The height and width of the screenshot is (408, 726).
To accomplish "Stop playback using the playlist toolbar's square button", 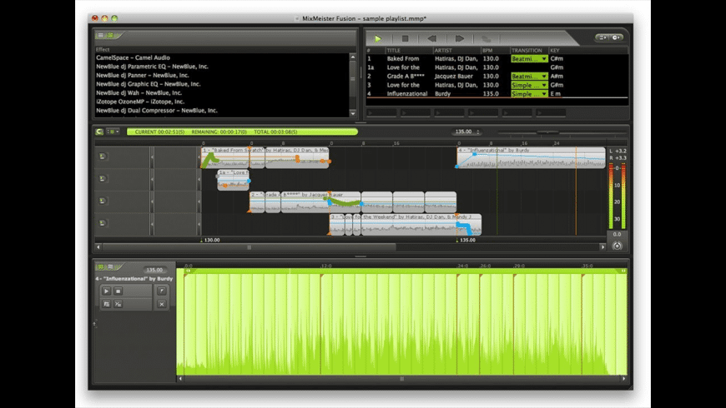I will click(x=405, y=38).
